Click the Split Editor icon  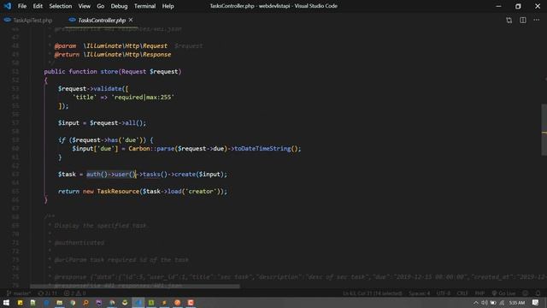tap(522, 21)
